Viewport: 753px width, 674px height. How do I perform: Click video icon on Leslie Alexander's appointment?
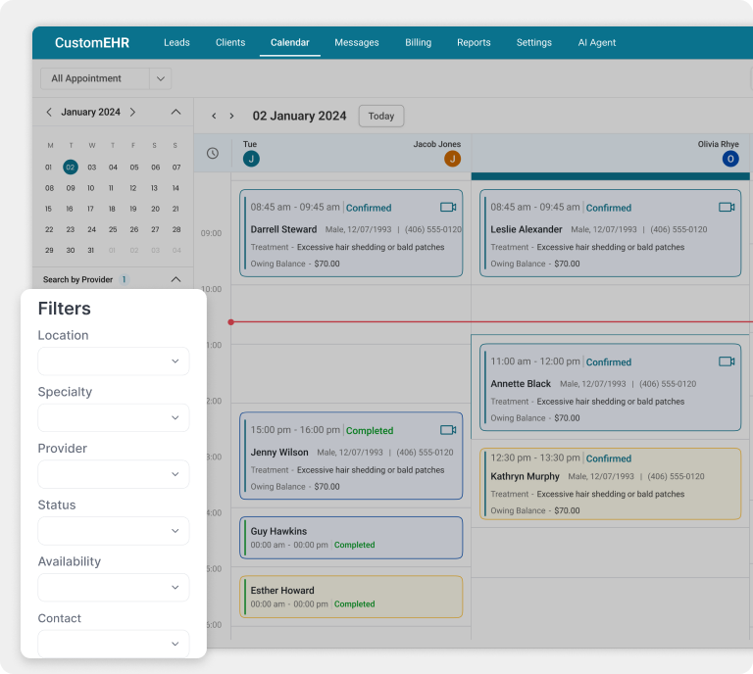(727, 208)
